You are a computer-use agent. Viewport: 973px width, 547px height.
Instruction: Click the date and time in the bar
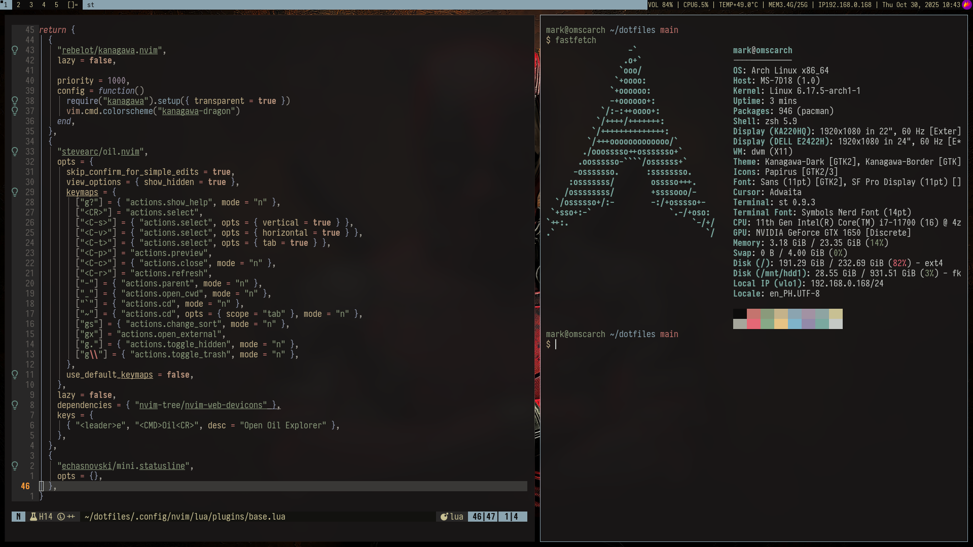921,5
